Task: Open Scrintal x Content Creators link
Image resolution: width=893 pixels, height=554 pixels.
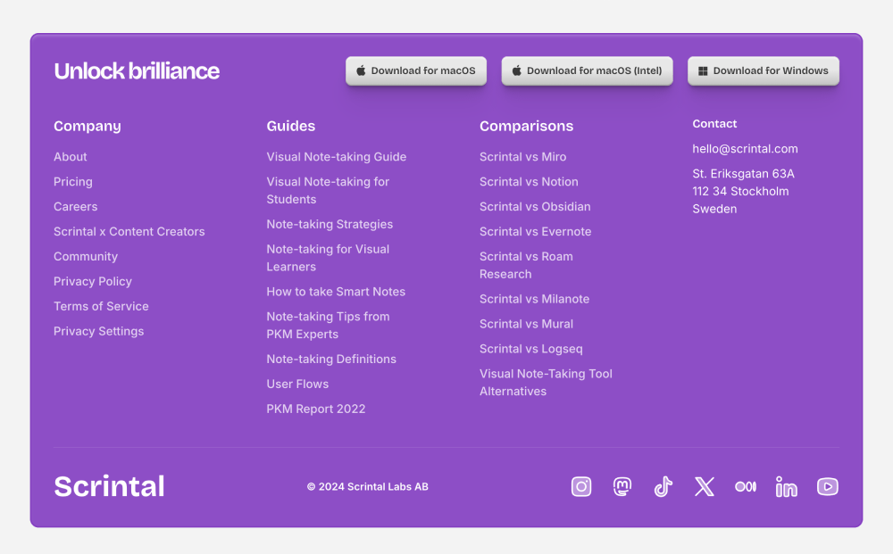Action: (129, 231)
